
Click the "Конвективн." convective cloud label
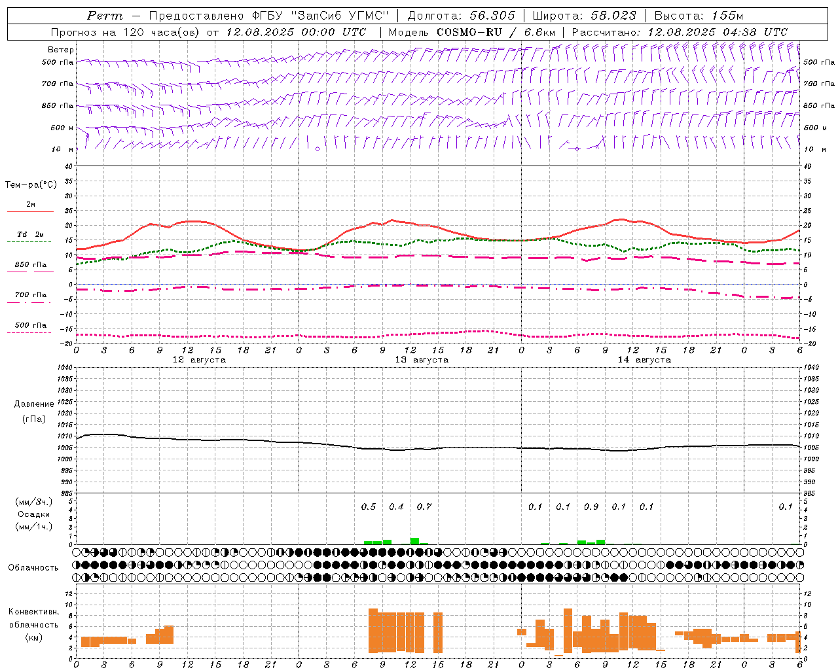(x=34, y=611)
